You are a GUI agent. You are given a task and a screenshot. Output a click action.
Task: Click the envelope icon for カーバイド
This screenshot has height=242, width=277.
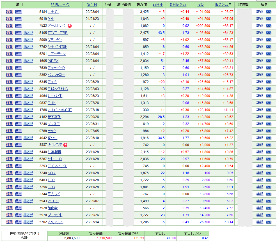[x=269, y=96]
